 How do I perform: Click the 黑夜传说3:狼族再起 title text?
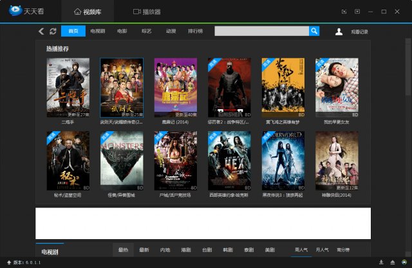pos(283,195)
